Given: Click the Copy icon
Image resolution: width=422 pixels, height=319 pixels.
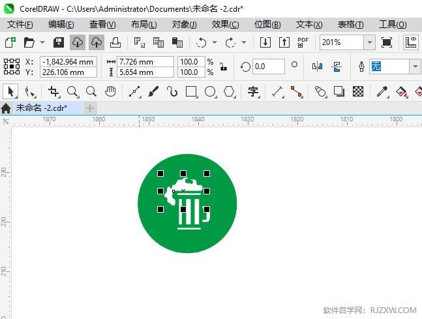Looking at the screenshot, I should [x=158, y=42].
